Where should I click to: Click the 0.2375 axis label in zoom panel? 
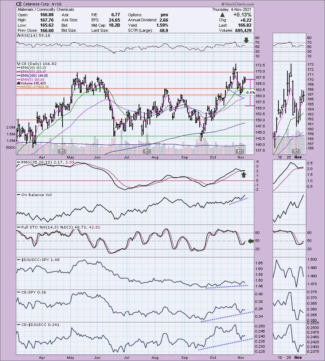click(x=313, y=352)
